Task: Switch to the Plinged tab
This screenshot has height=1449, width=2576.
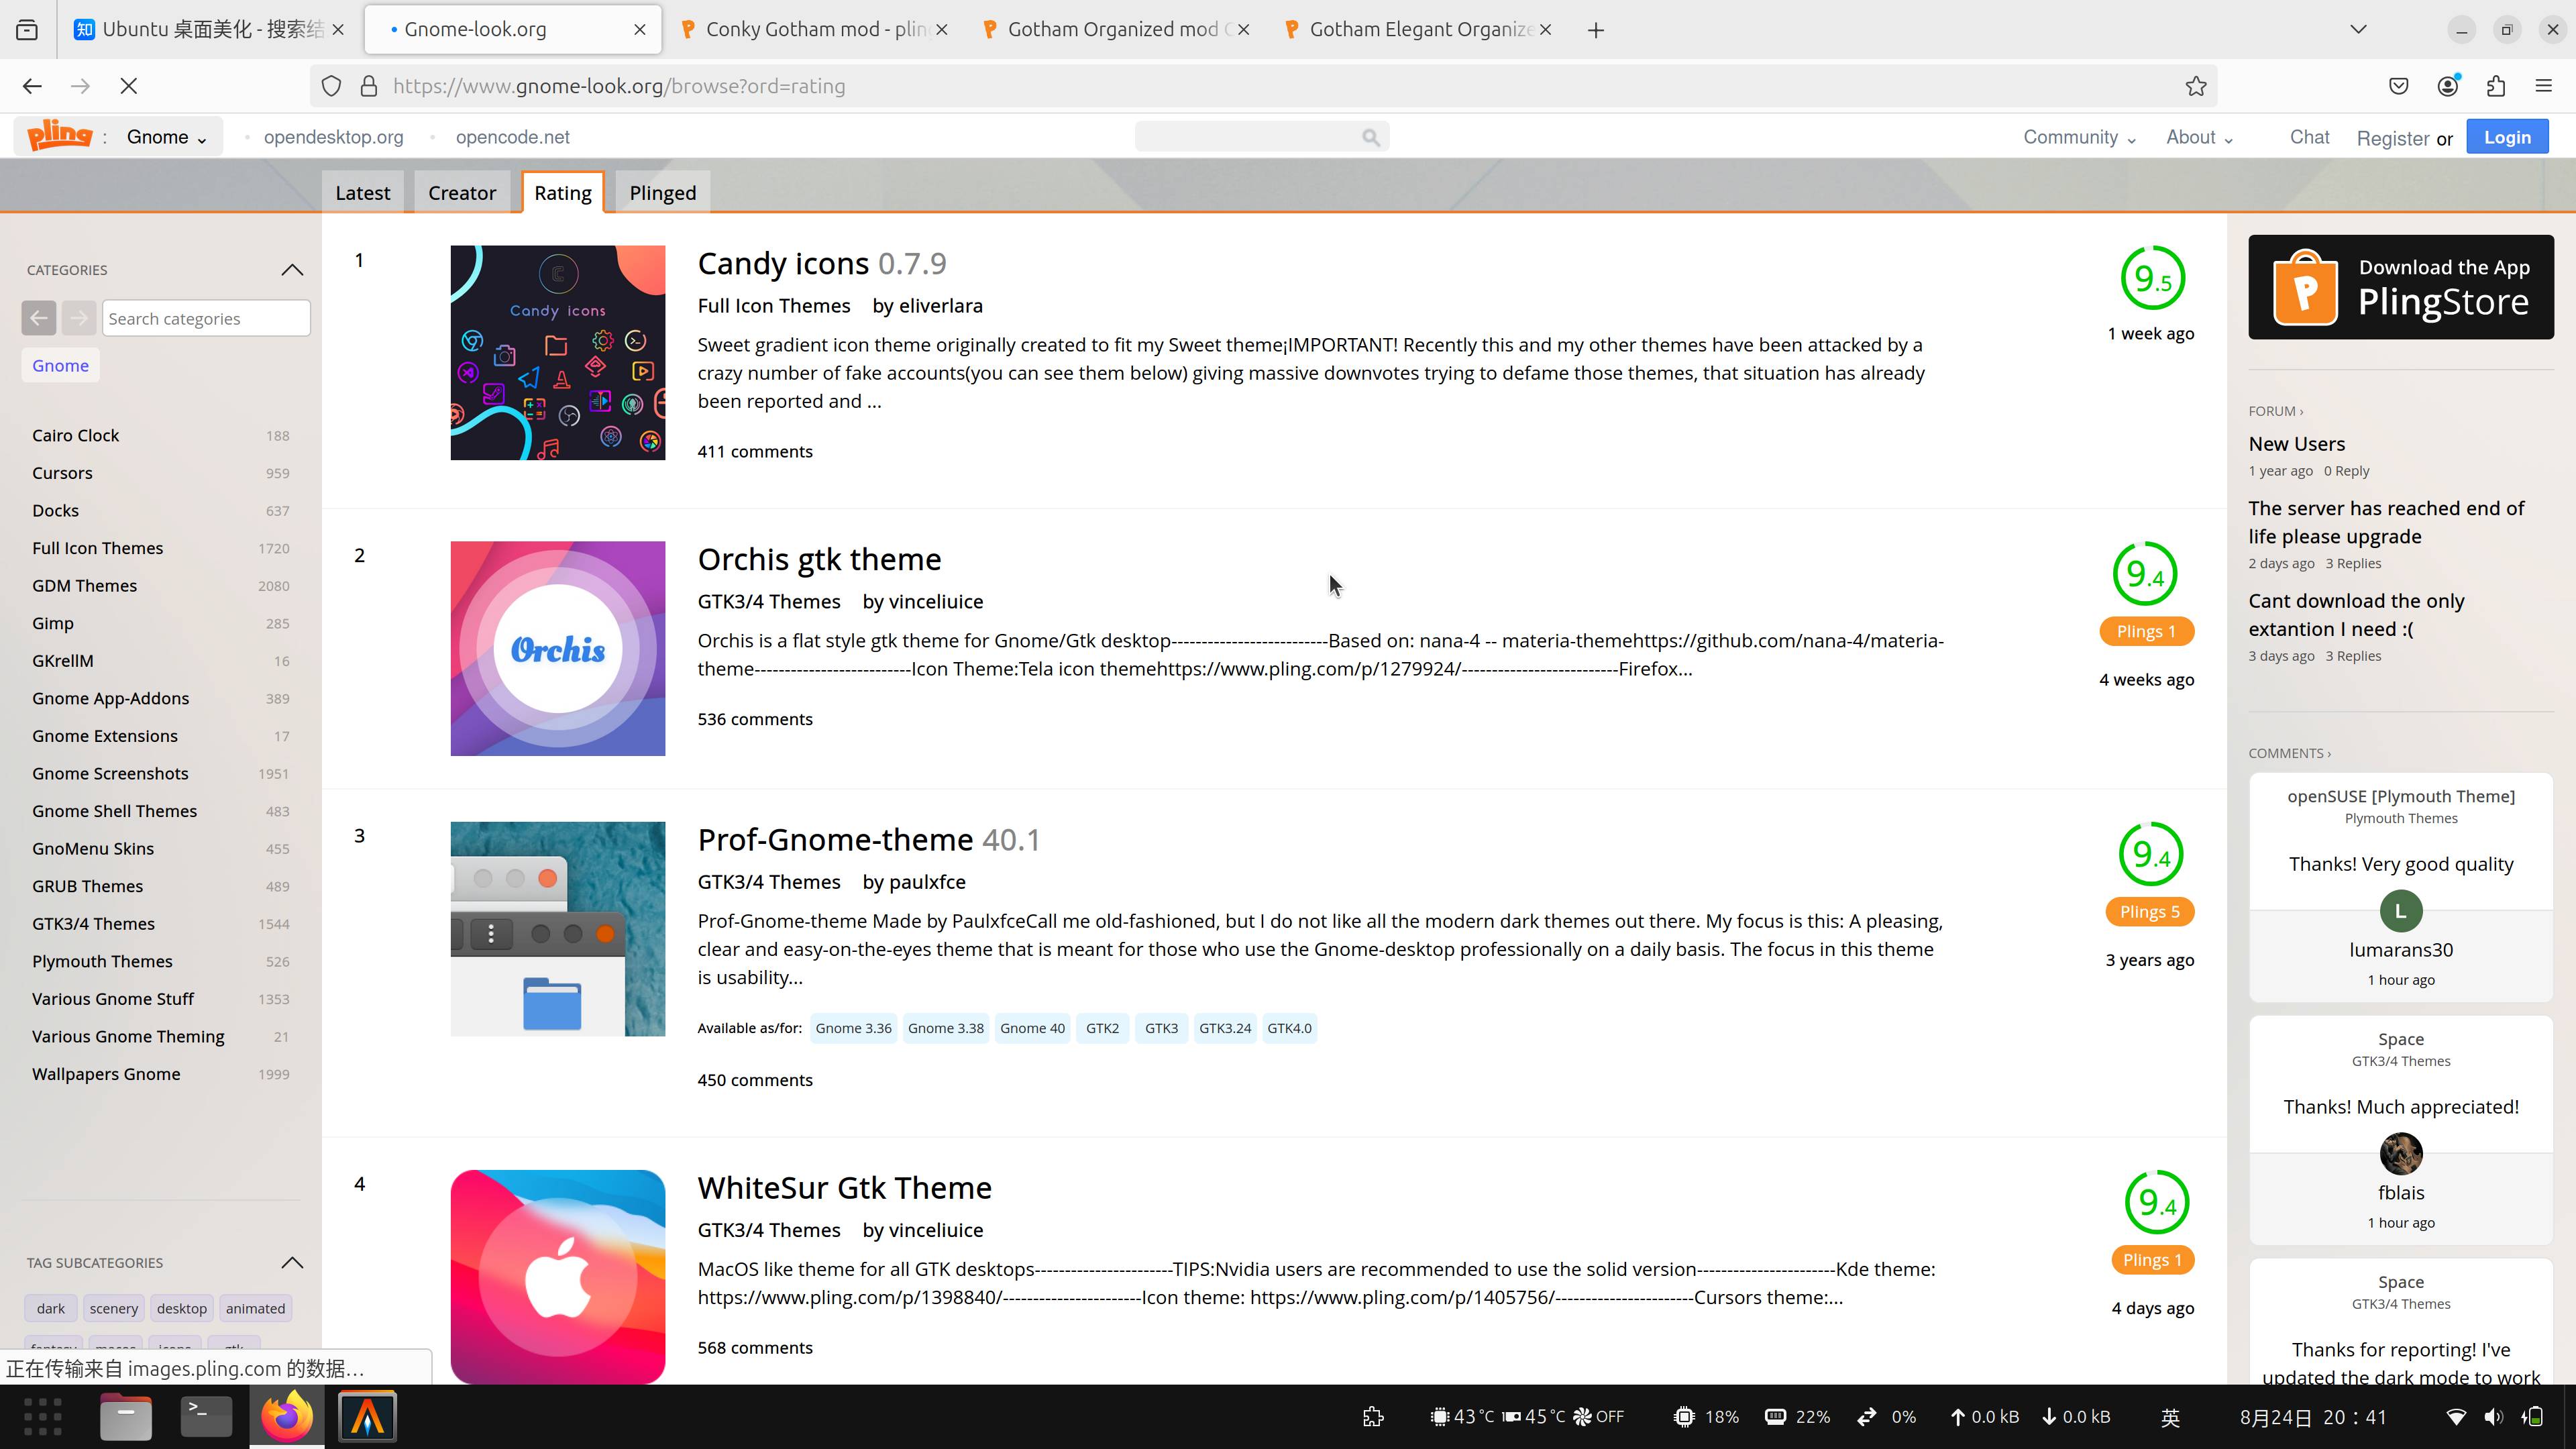Action: click(663, 192)
